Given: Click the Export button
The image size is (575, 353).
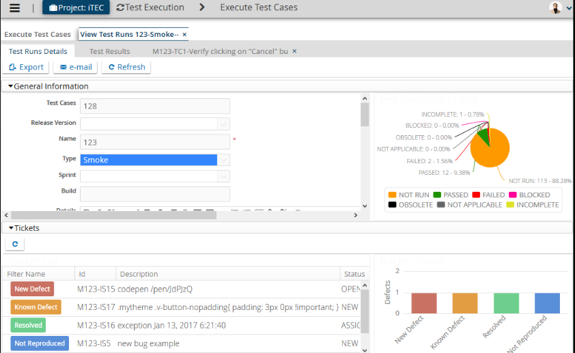Looking at the screenshot, I should 26,67.
